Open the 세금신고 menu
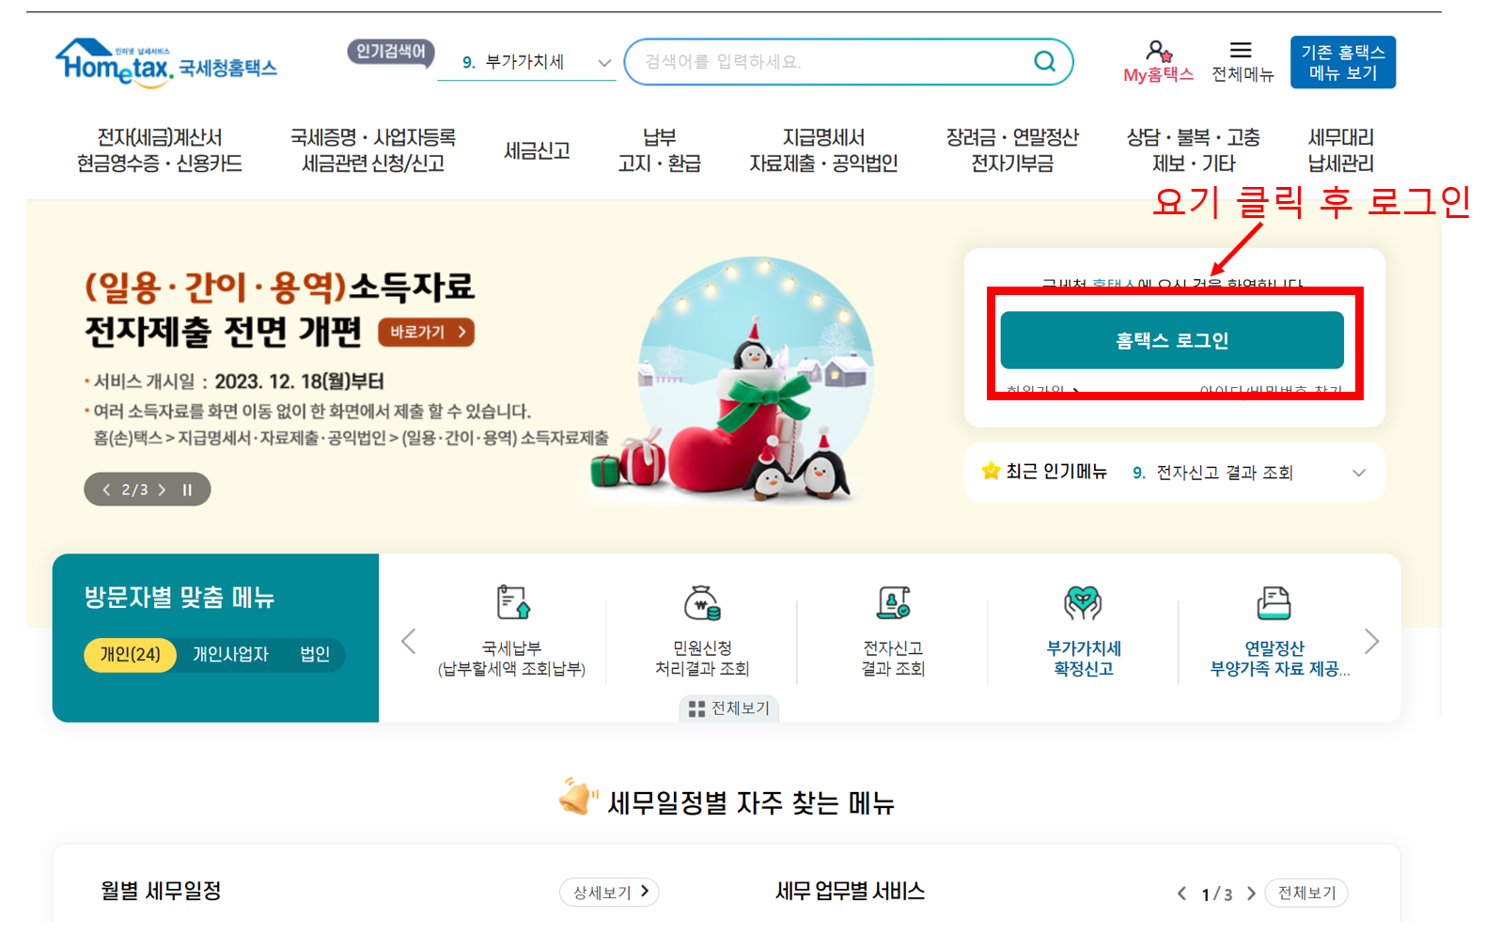This screenshot has height=949, width=1485. point(537,150)
